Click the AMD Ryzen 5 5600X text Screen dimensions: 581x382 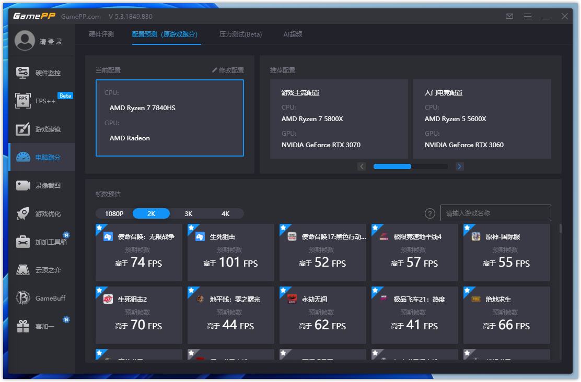[456, 119]
